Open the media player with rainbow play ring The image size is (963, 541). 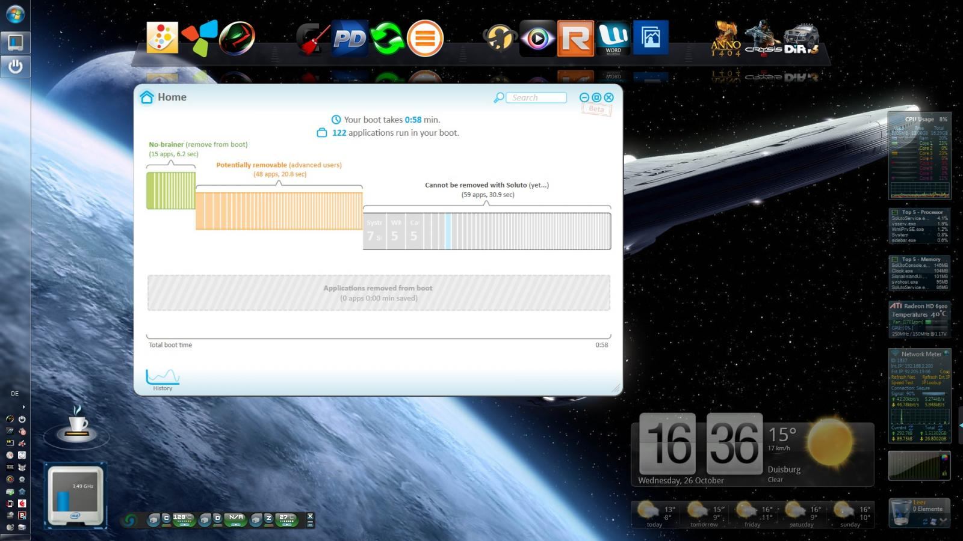tap(537, 38)
